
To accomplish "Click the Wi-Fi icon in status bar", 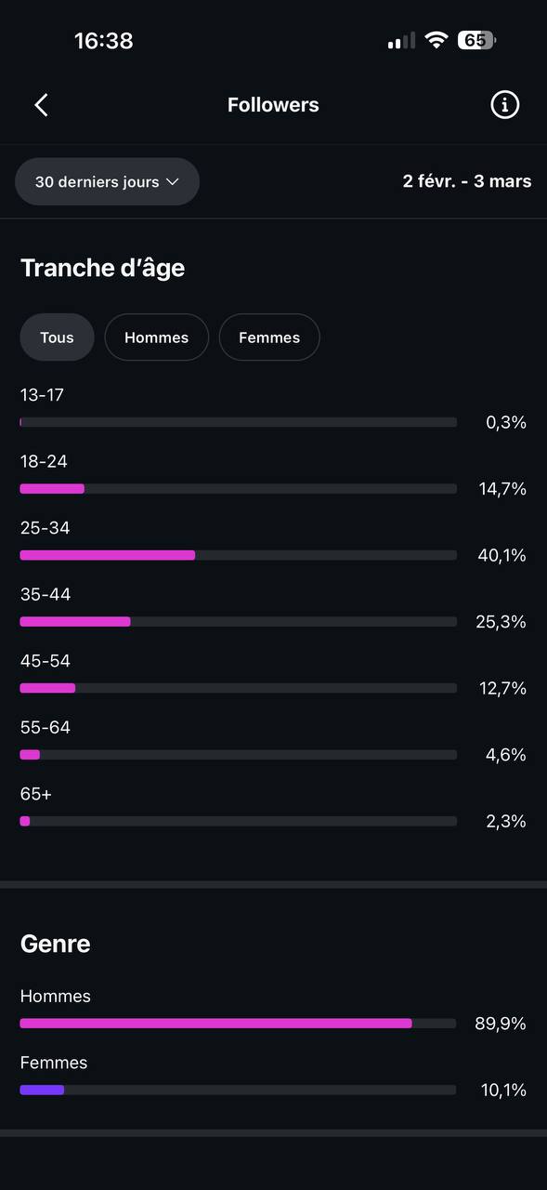I will (x=436, y=40).
